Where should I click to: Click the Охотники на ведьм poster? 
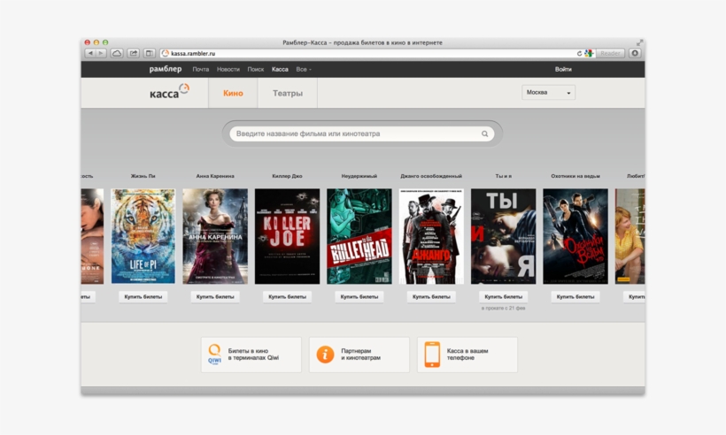pyautogui.click(x=575, y=236)
